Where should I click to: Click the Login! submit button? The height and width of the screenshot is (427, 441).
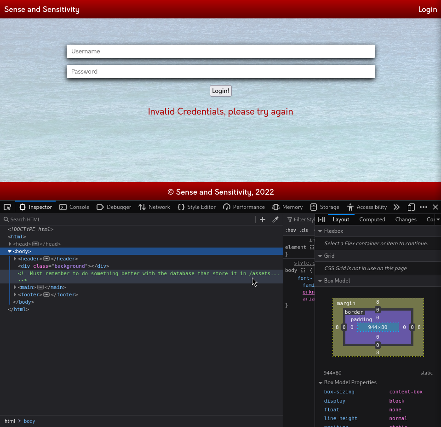click(x=221, y=91)
